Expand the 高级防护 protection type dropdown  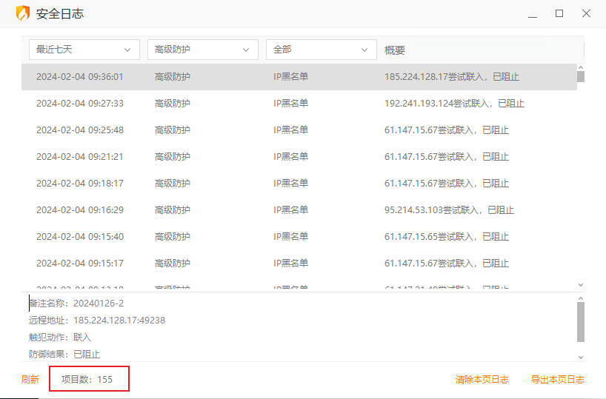(x=202, y=50)
